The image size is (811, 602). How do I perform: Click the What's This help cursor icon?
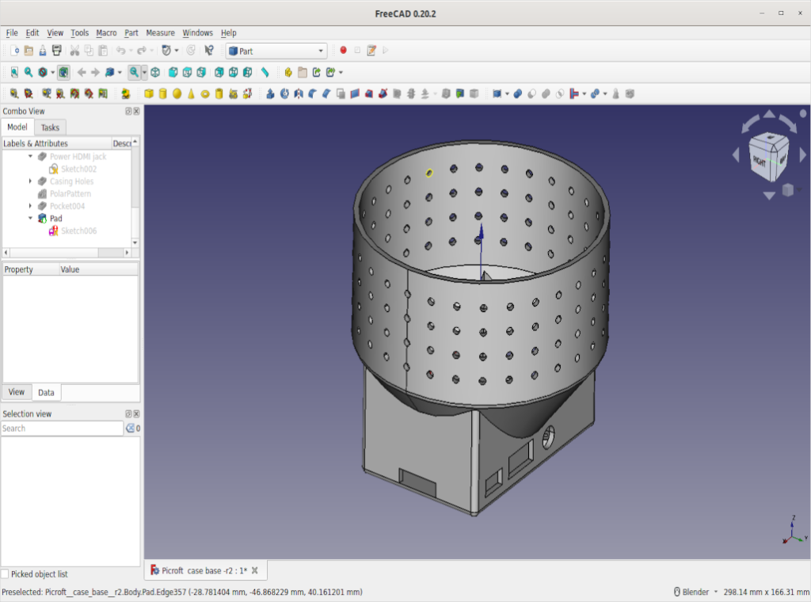click(x=209, y=51)
